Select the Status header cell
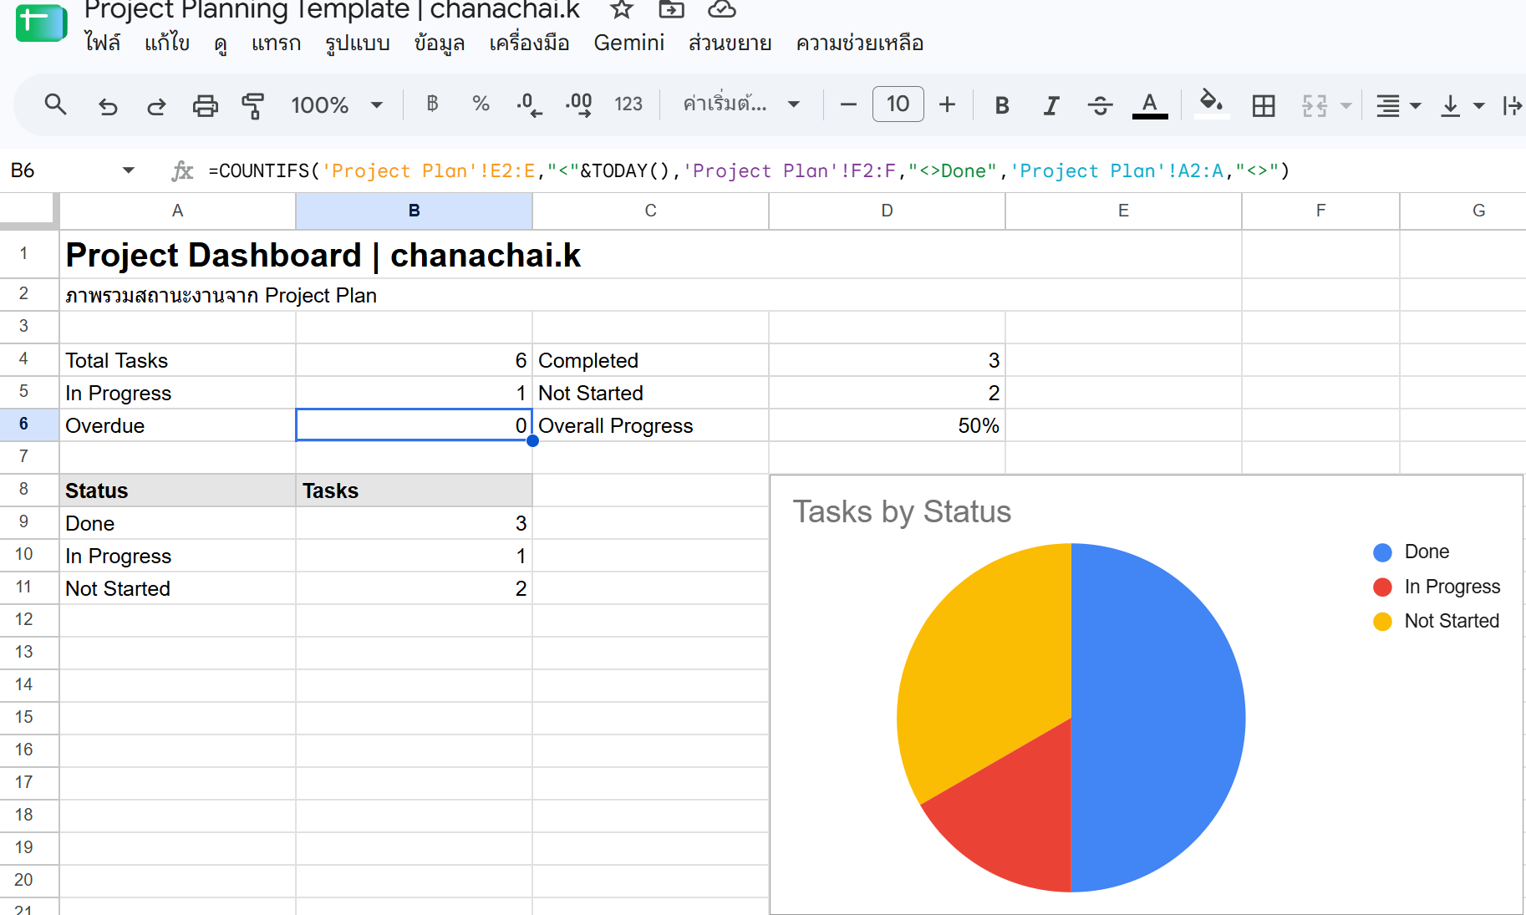This screenshot has height=915, width=1526. point(177,491)
